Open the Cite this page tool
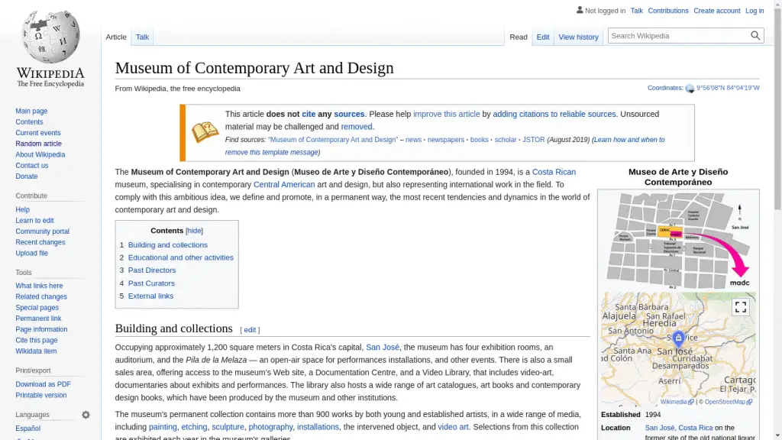Viewport: 782px width, 440px height. pos(37,340)
